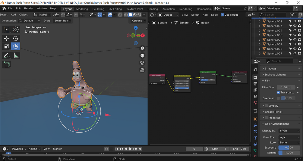Open the Physics properties tab
303x161 pixels.
(255, 138)
